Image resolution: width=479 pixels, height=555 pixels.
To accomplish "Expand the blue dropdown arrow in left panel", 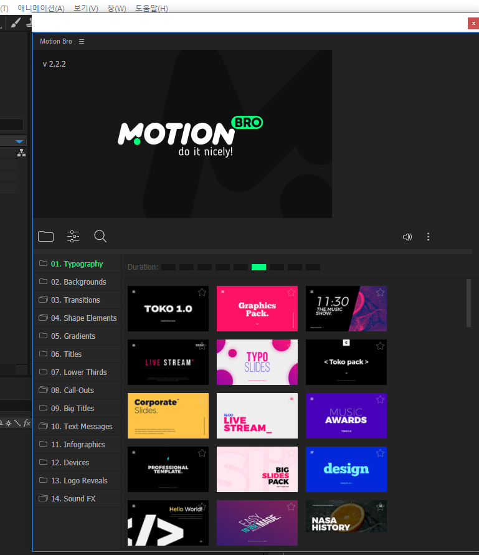I will (19, 141).
